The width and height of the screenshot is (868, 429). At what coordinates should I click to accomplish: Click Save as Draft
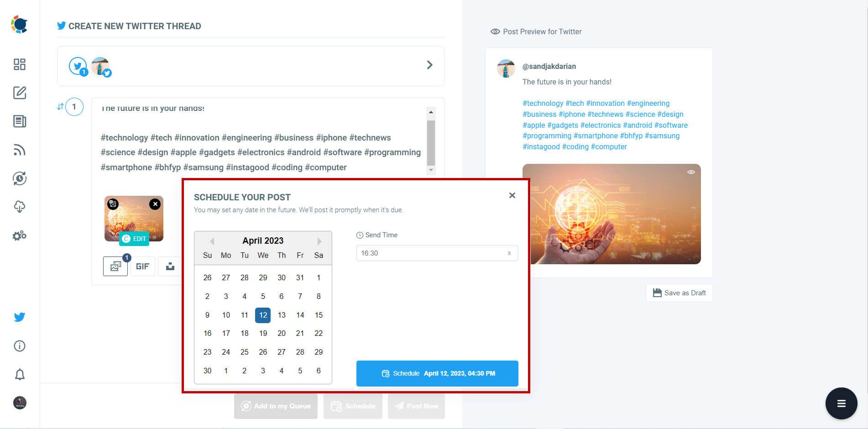click(x=679, y=293)
